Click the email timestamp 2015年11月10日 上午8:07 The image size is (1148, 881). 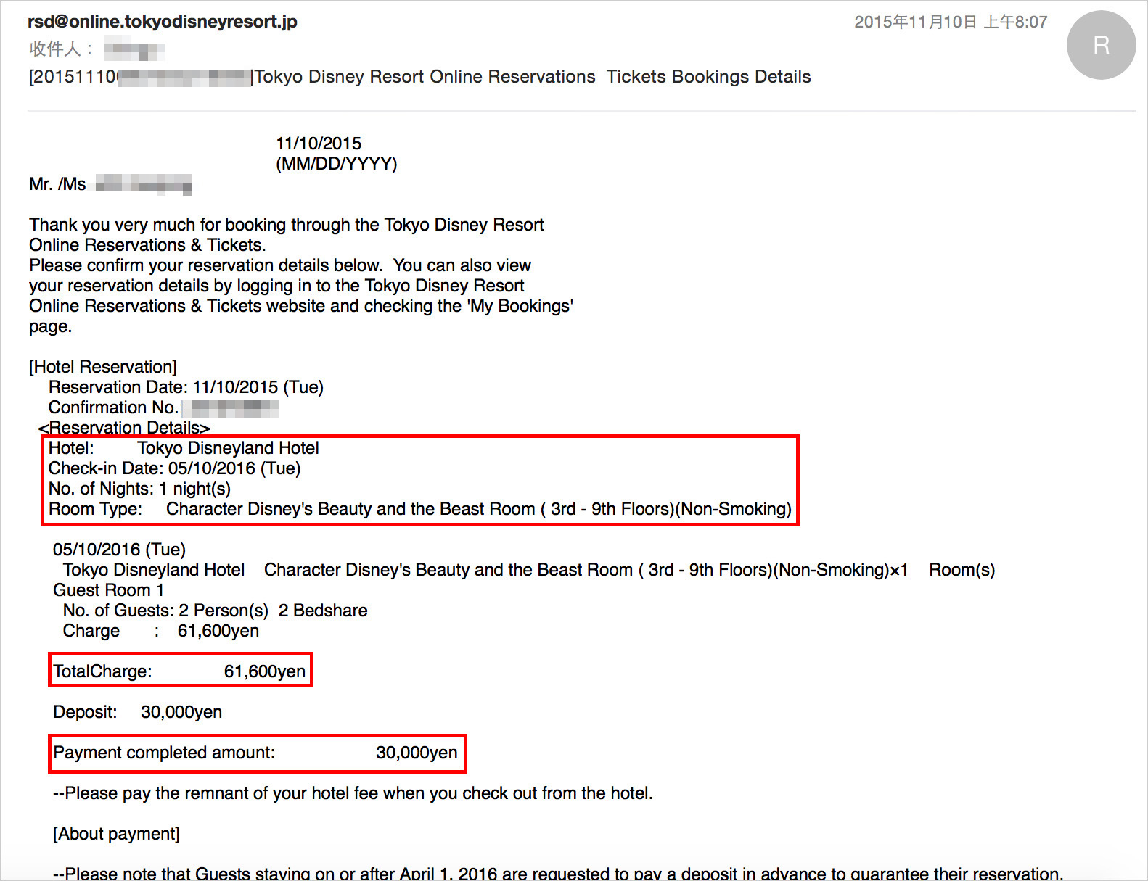pos(951,22)
